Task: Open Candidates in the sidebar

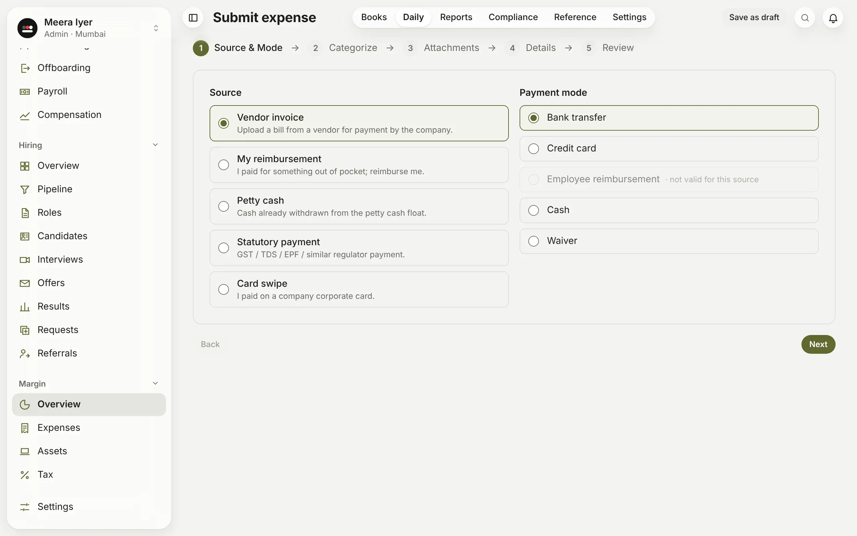Action: coord(89,236)
